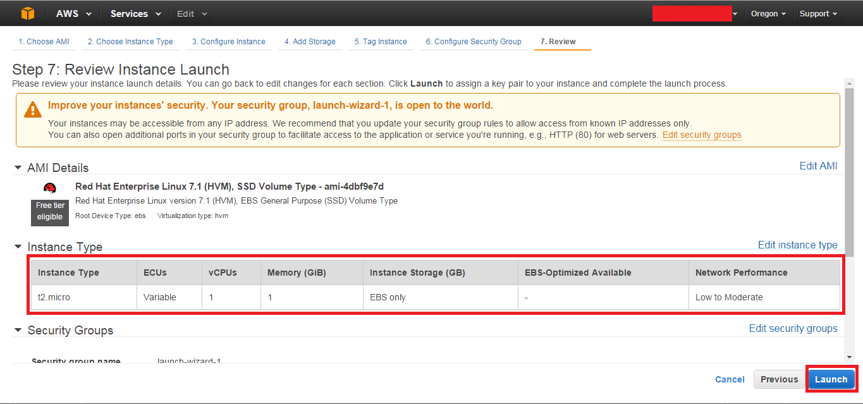
Task: Open the Edit dropdown in top bar
Action: coord(192,13)
